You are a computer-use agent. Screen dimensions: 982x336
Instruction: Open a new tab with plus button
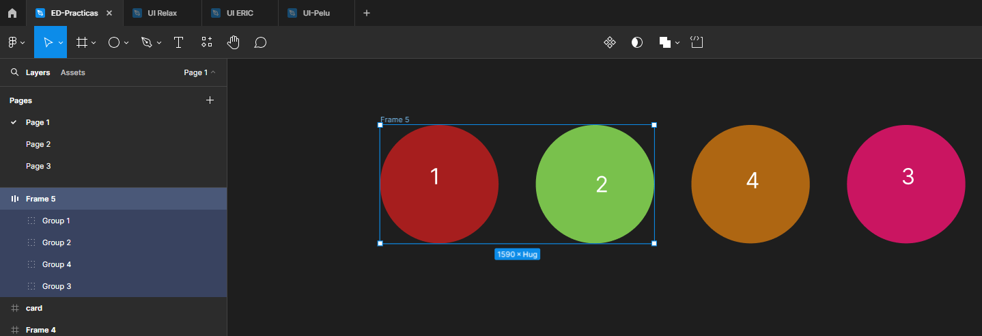(x=367, y=13)
